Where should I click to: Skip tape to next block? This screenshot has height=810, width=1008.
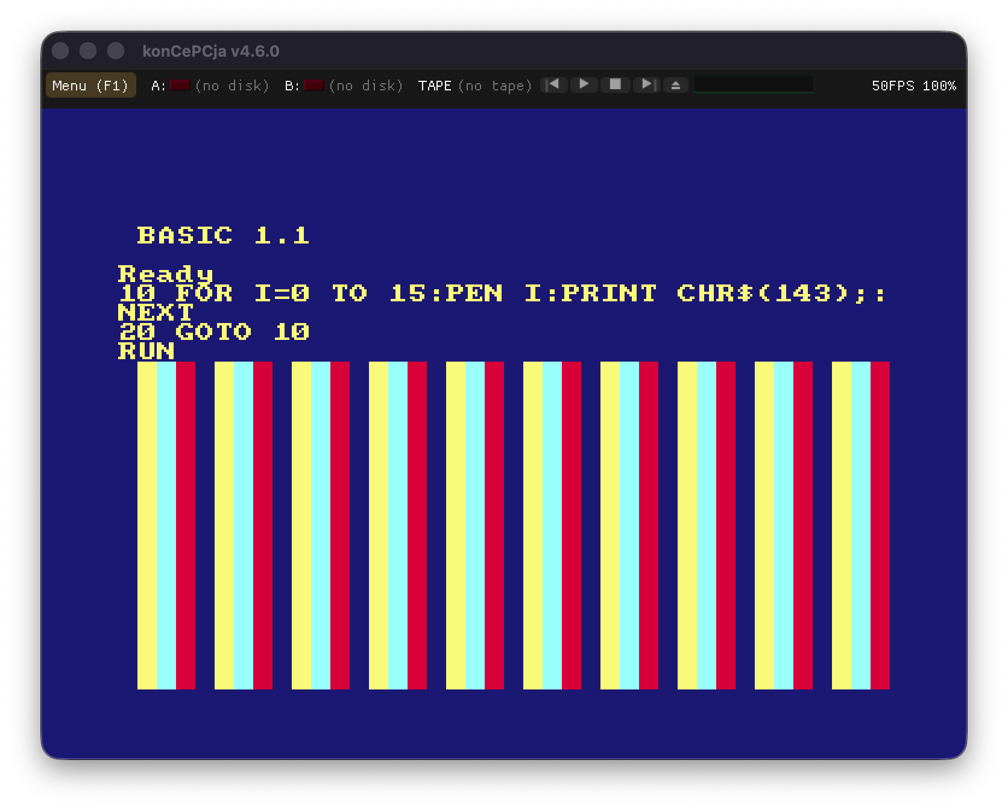647,84
